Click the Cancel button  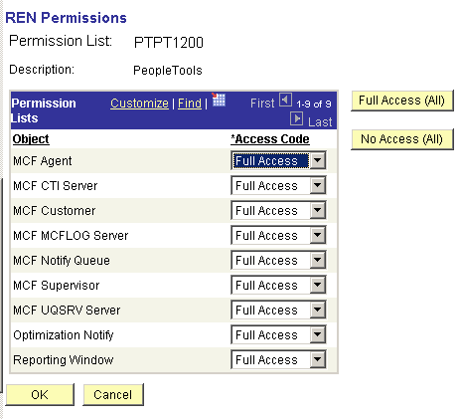pyautogui.click(x=113, y=395)
